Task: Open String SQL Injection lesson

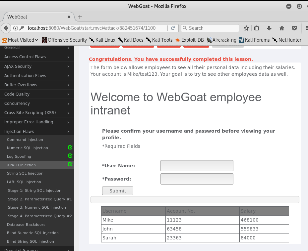Action: (25, 173)
